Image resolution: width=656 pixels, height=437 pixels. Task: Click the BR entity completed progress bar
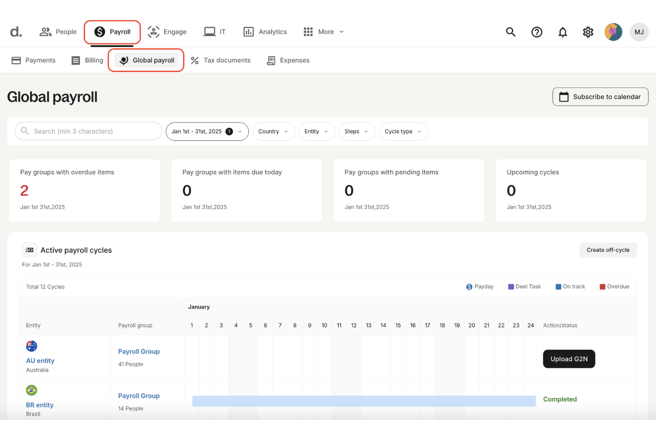tap(363, 401)
